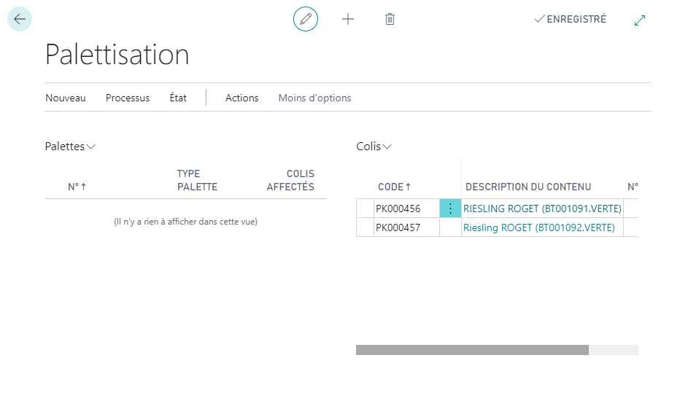
Task: Select cell PK000457
Action: pyautogui.click(x=406, y=227)
